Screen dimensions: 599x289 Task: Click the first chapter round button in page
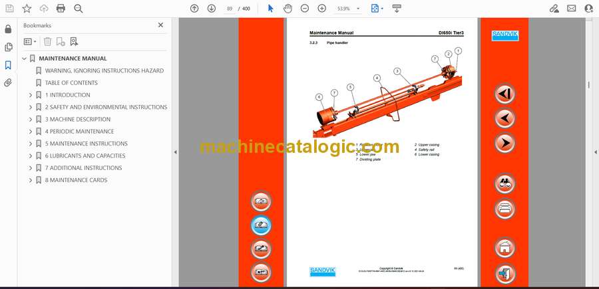[261, 201]
